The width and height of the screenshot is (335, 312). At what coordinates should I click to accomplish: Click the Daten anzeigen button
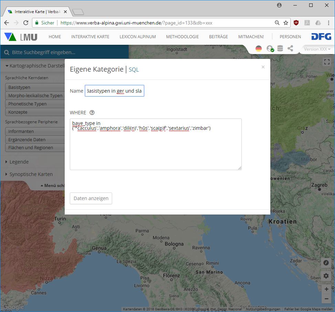[x=91, y=198]
